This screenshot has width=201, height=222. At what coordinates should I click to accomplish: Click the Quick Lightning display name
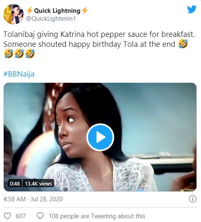tap(57, 11)
